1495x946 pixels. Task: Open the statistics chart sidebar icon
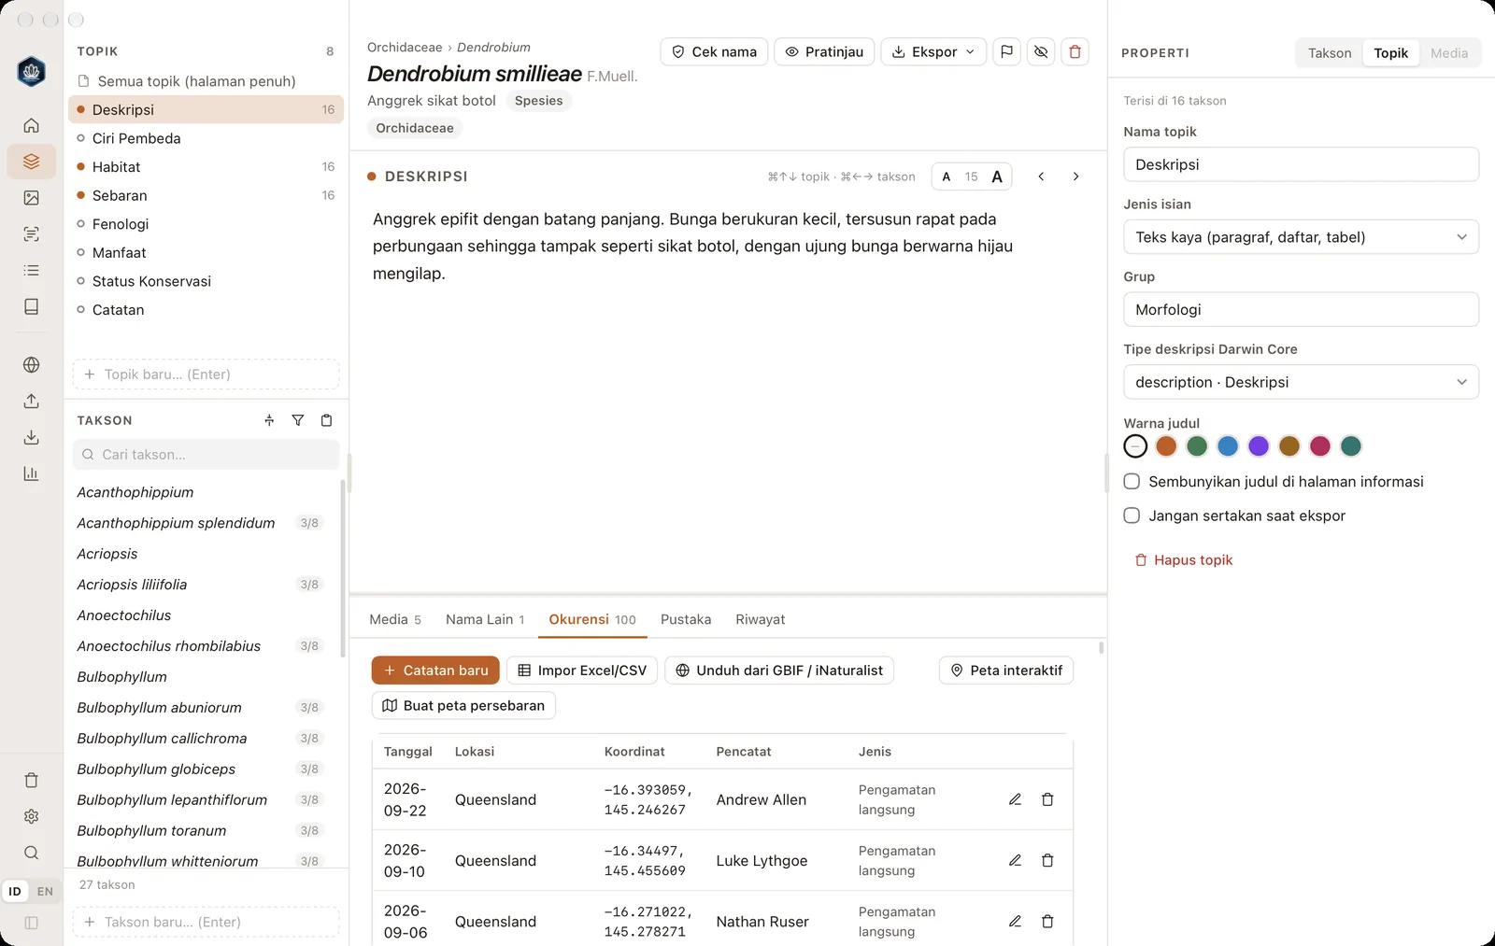point(31,473)
